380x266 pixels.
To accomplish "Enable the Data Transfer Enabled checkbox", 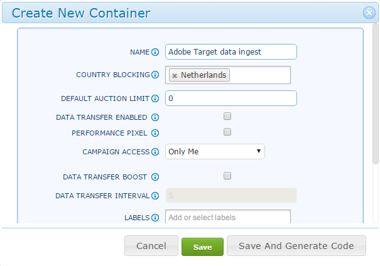I will click(x=227, y=116).
